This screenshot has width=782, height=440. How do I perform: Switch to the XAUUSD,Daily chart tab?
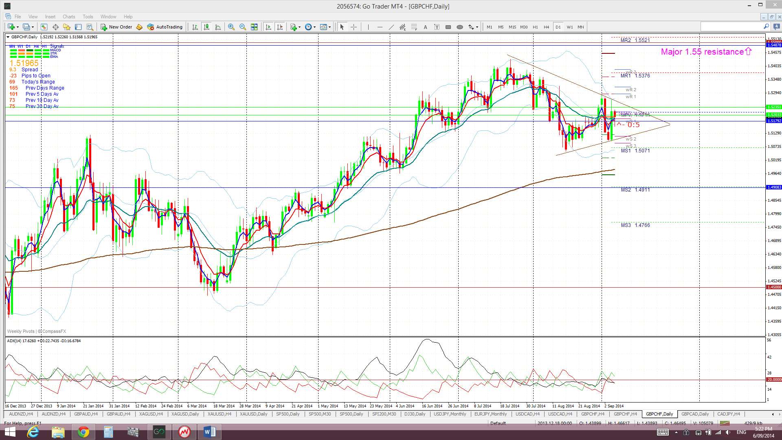(253, 414)
